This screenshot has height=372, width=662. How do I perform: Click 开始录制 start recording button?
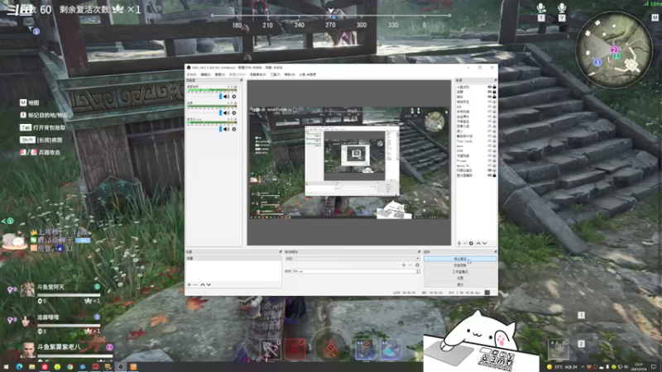tap(460, 265)
